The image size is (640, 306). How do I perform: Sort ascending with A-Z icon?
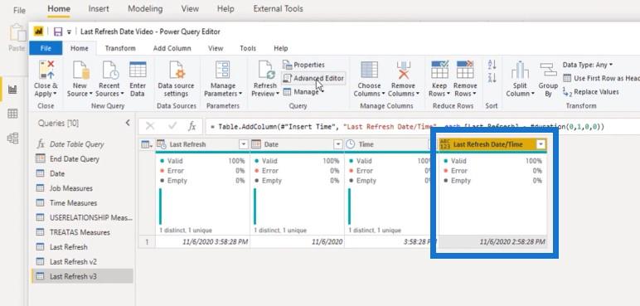(492, 65)
